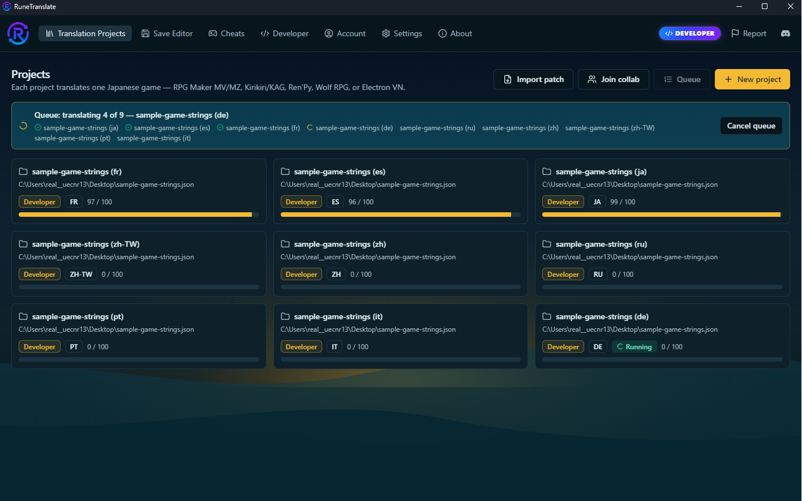Viewport: 802px width, 501px height.
Task: Click the DE language badge
Action: point(598,346)
